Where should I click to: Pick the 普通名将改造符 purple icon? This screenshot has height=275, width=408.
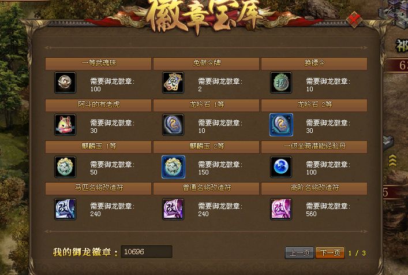173,209
